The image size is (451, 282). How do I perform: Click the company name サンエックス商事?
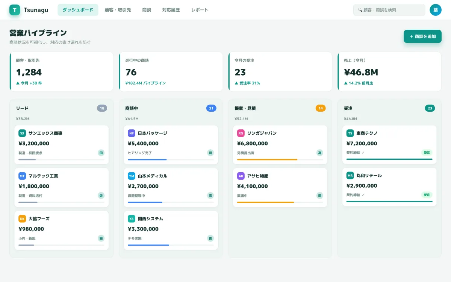tap(45, 133)
